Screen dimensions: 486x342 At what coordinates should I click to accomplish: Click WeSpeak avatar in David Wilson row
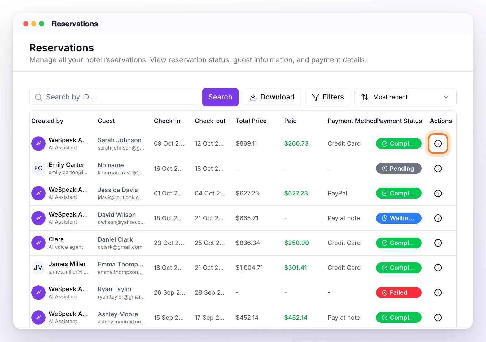[x=38, y=218]
